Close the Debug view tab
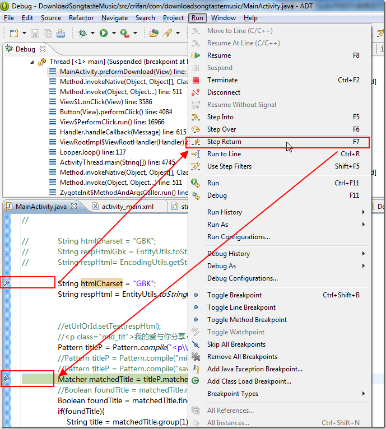 tap(43, 49)
